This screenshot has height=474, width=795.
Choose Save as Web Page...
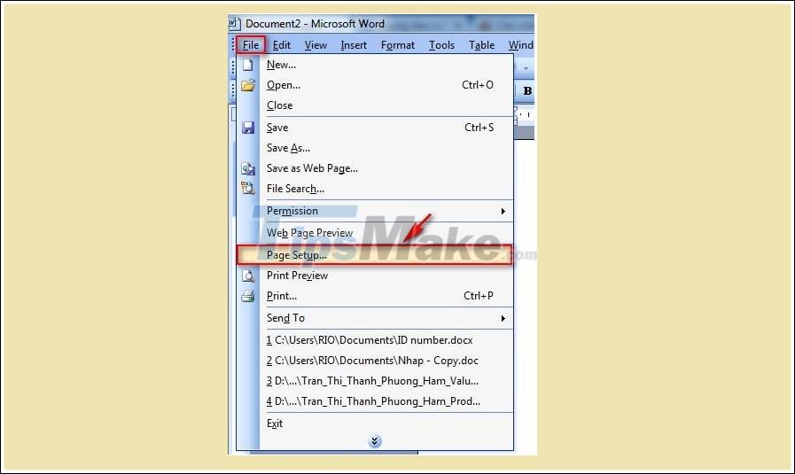(375, 168)
